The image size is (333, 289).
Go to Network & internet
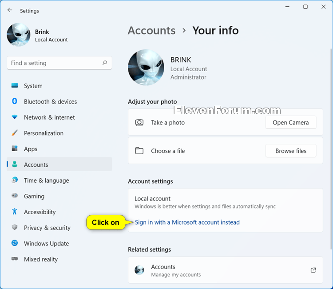click(x=59, y=117)
